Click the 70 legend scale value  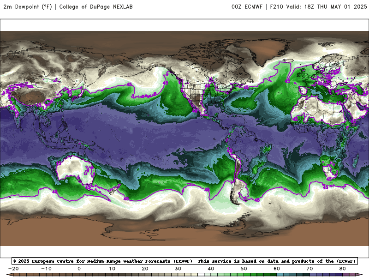click(x=309, y=269)
